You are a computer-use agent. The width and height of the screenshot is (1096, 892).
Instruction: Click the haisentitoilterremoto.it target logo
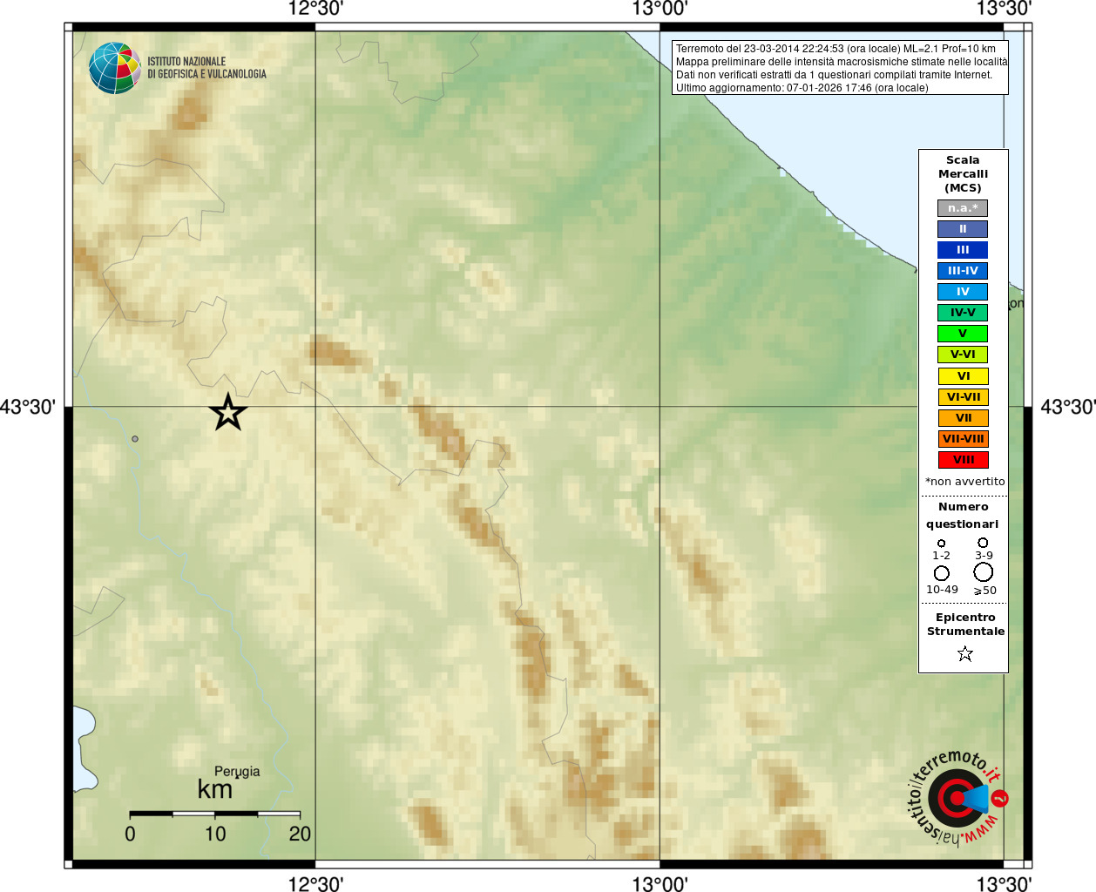point(957,797)
